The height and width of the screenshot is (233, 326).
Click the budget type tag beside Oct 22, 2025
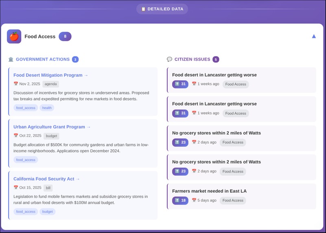51,136
